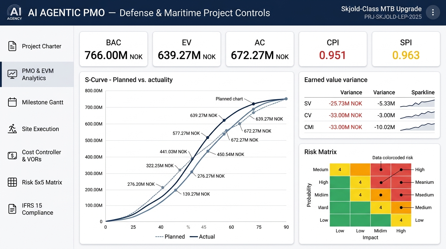
Task: Click the Msedium risk legend label
Action: click(425, 195)
